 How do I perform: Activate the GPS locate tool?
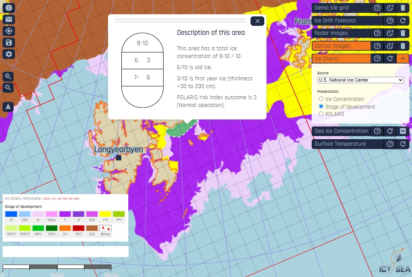tap(8, 31)
